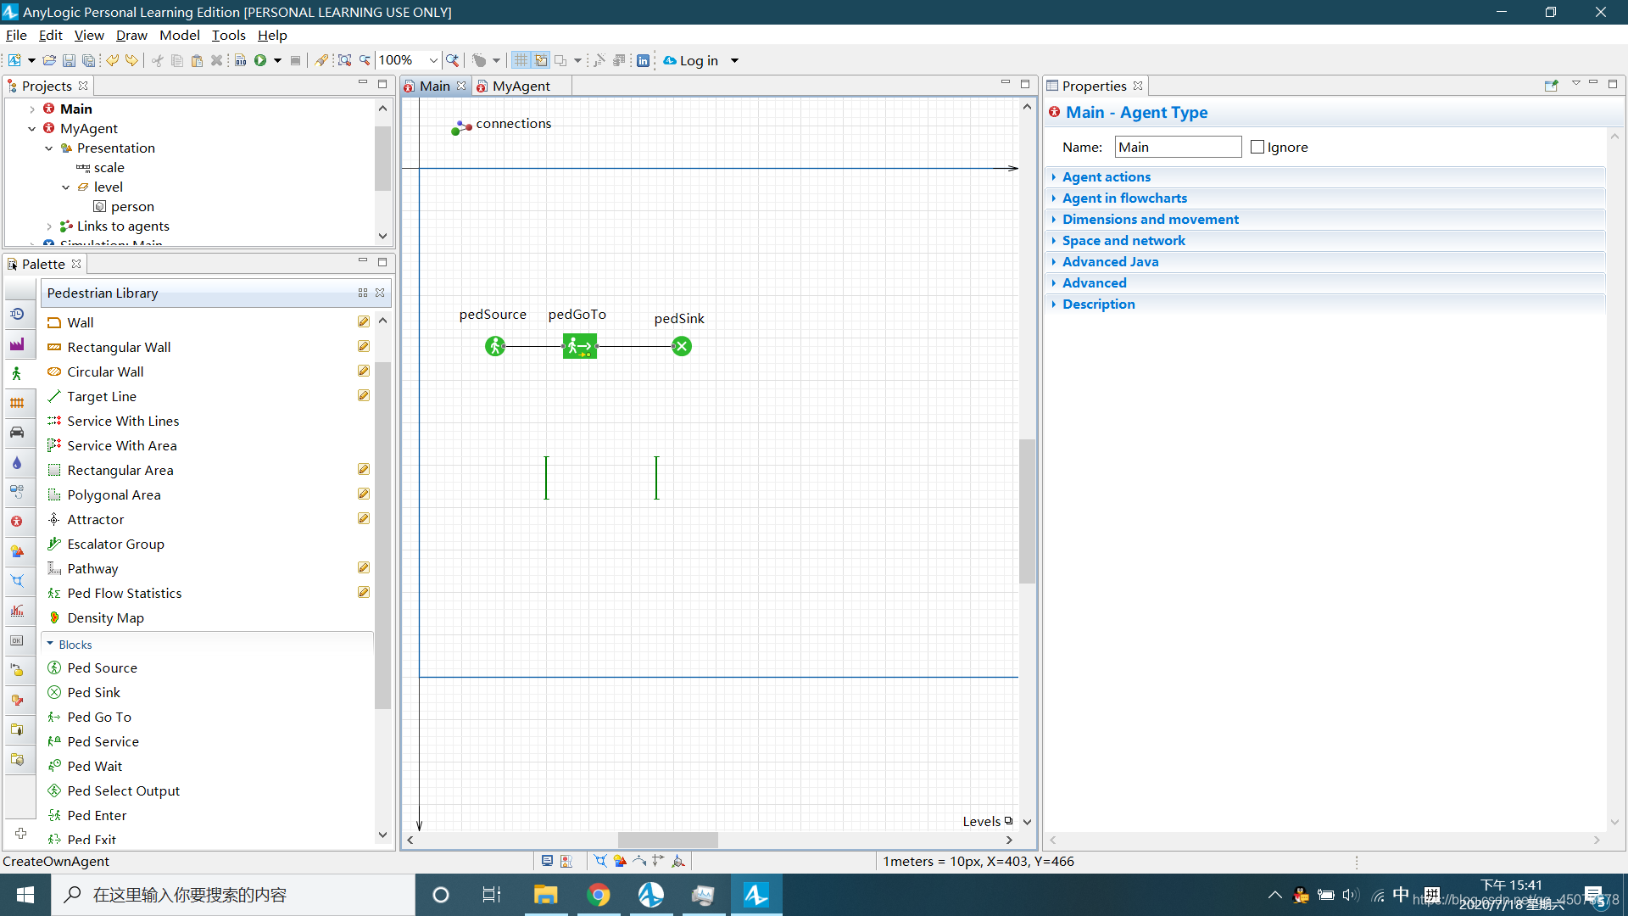The image size is (1628, 916).
Task: Click the Log in button
Action: coord(698,60)
